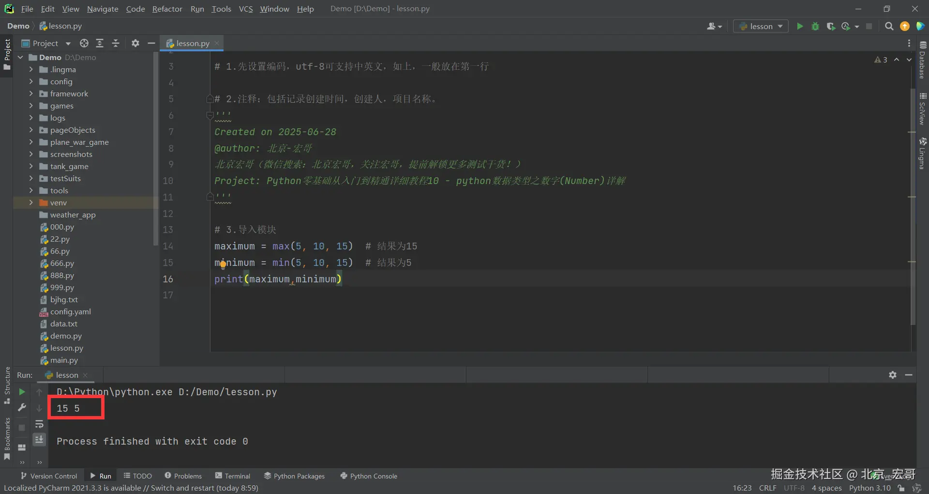
Task: Open the Refactor menu
Action: 167,9
